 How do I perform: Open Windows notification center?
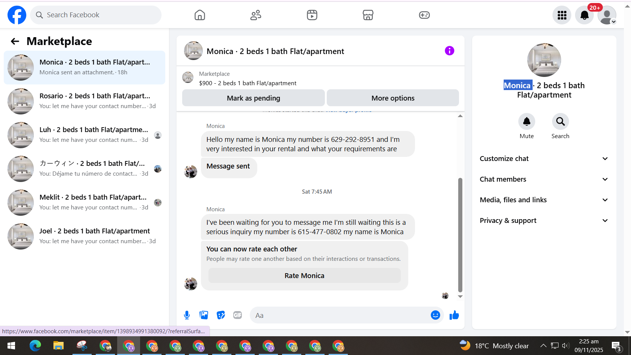point(616,346)
